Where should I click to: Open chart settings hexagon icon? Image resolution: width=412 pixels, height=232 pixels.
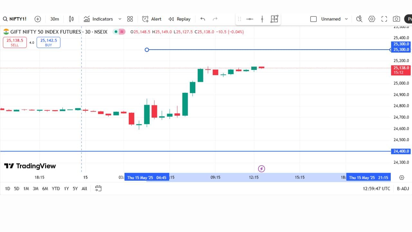[x=372, y=19]
